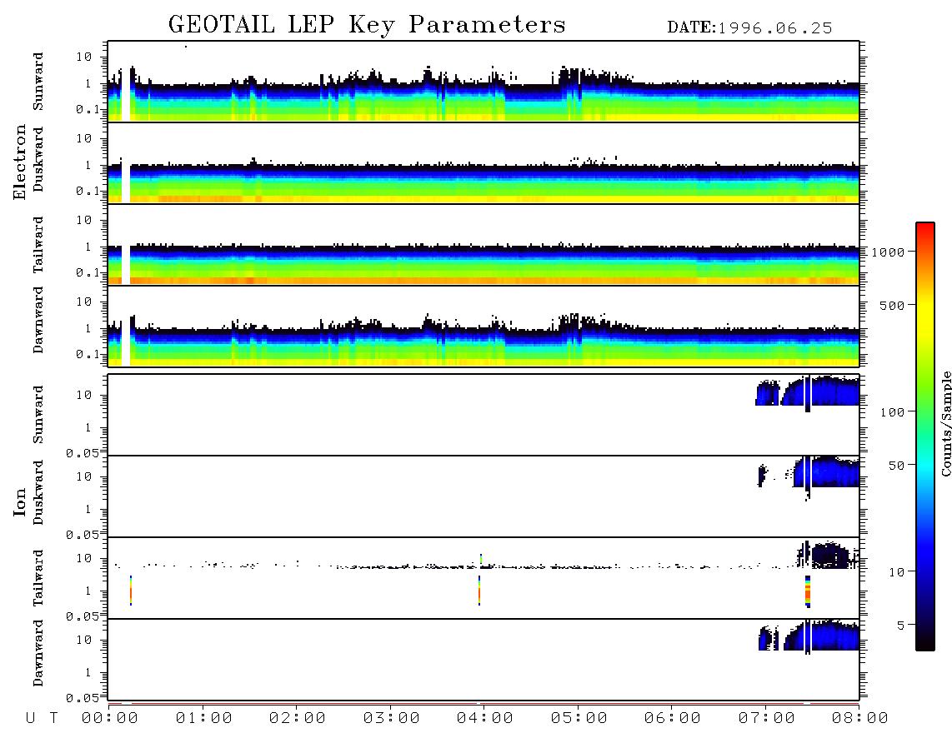The width and height of the screenshot is (952, 733).
Task: Click the 04:00 time tick label
Action: coord(485,719)
